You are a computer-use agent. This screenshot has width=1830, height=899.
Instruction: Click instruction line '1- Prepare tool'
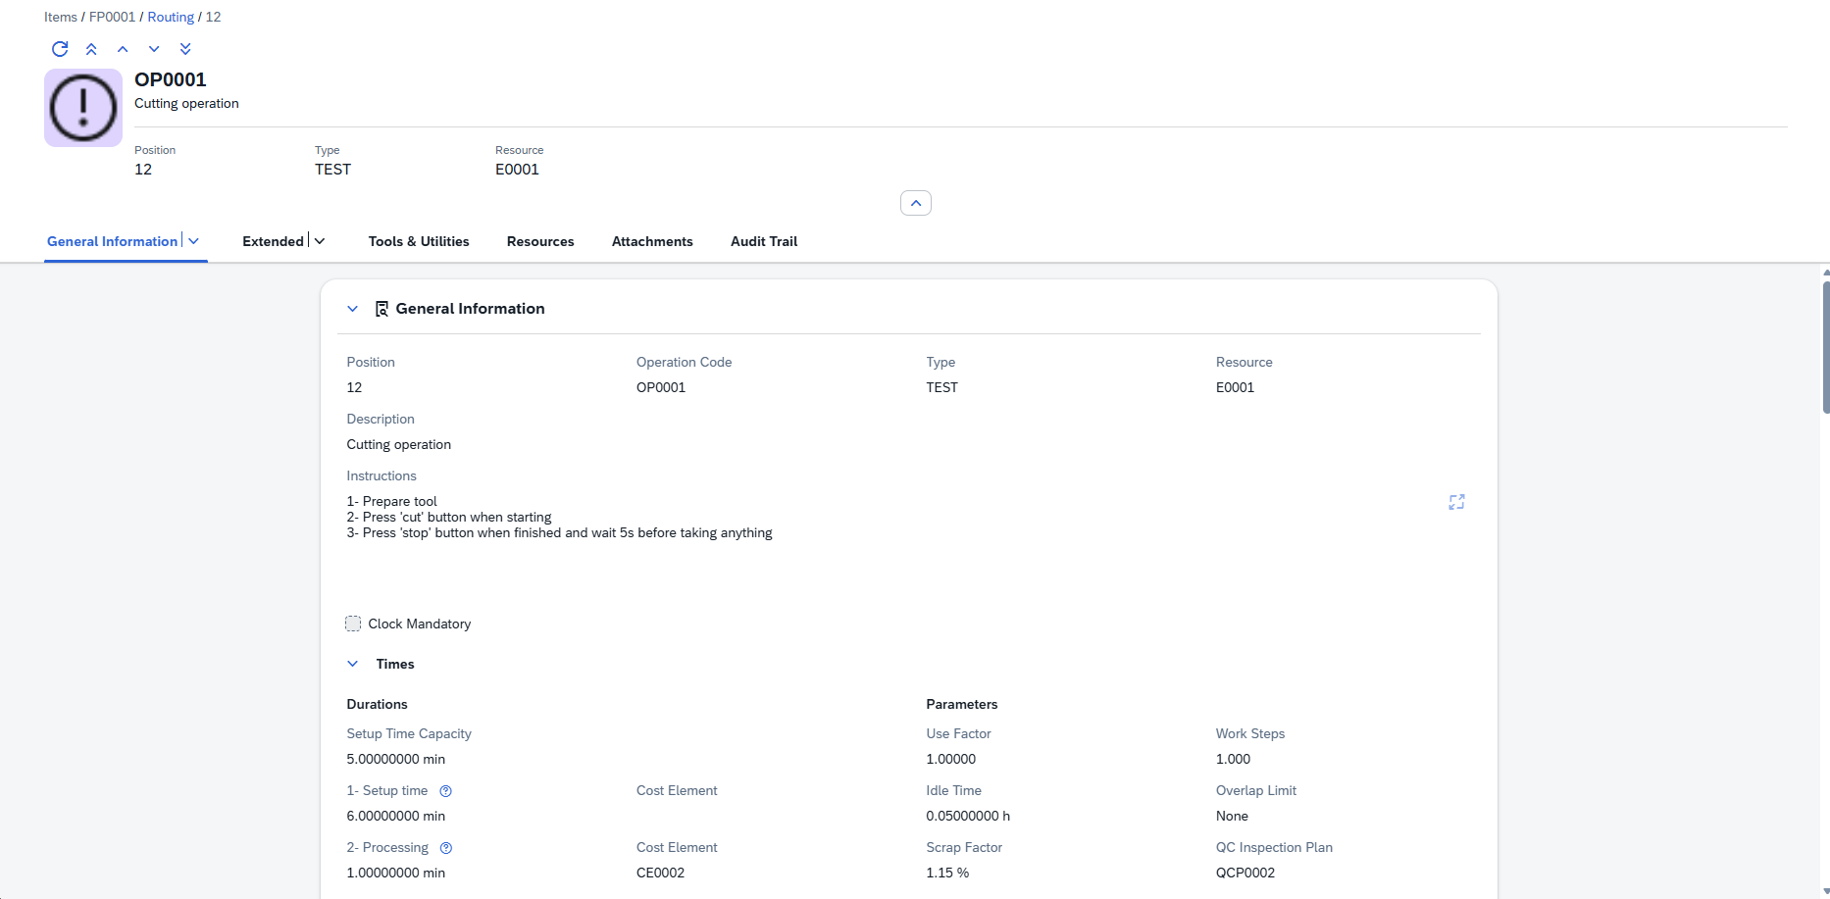391,501
